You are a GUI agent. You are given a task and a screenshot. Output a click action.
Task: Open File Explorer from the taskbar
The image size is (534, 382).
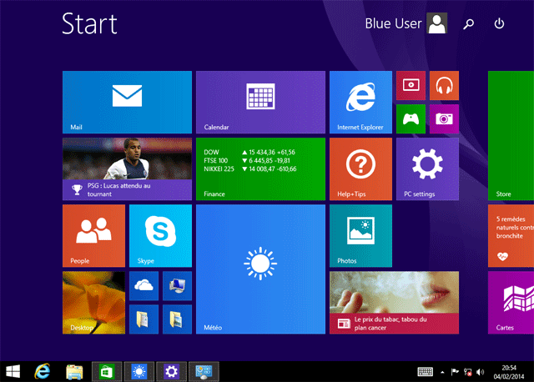(74, 371)
